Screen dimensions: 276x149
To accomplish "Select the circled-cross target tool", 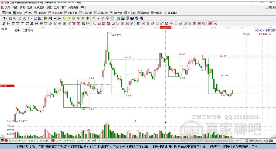I will (55, 24).
